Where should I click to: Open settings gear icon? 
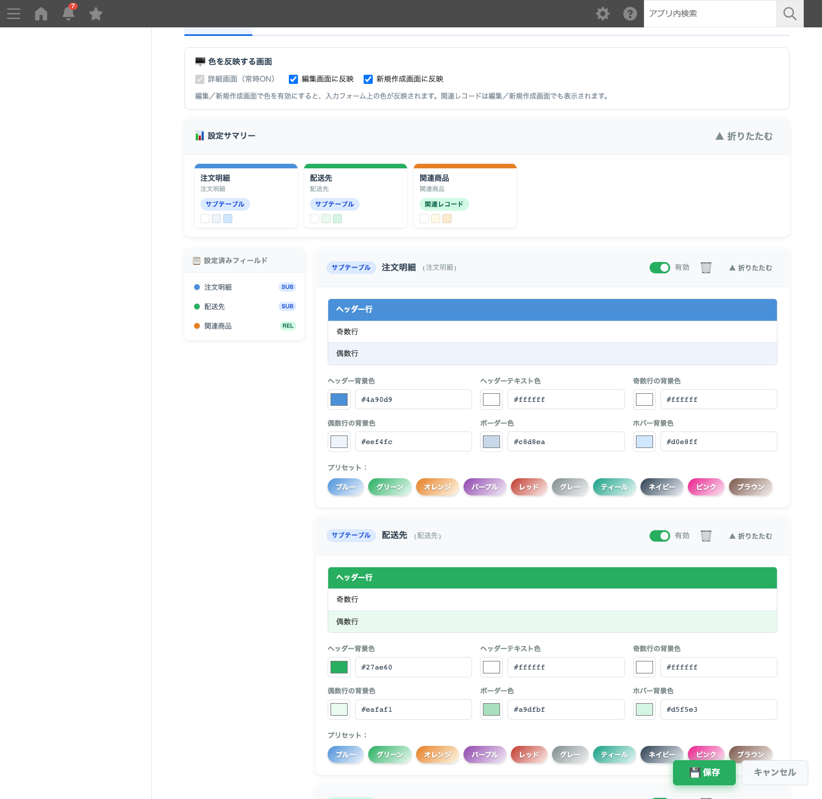point(603,14)
